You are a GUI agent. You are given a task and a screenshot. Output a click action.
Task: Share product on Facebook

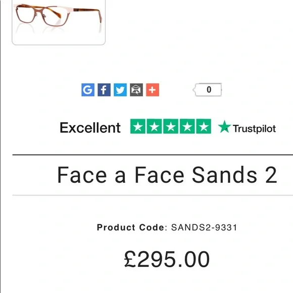[104, 90]
